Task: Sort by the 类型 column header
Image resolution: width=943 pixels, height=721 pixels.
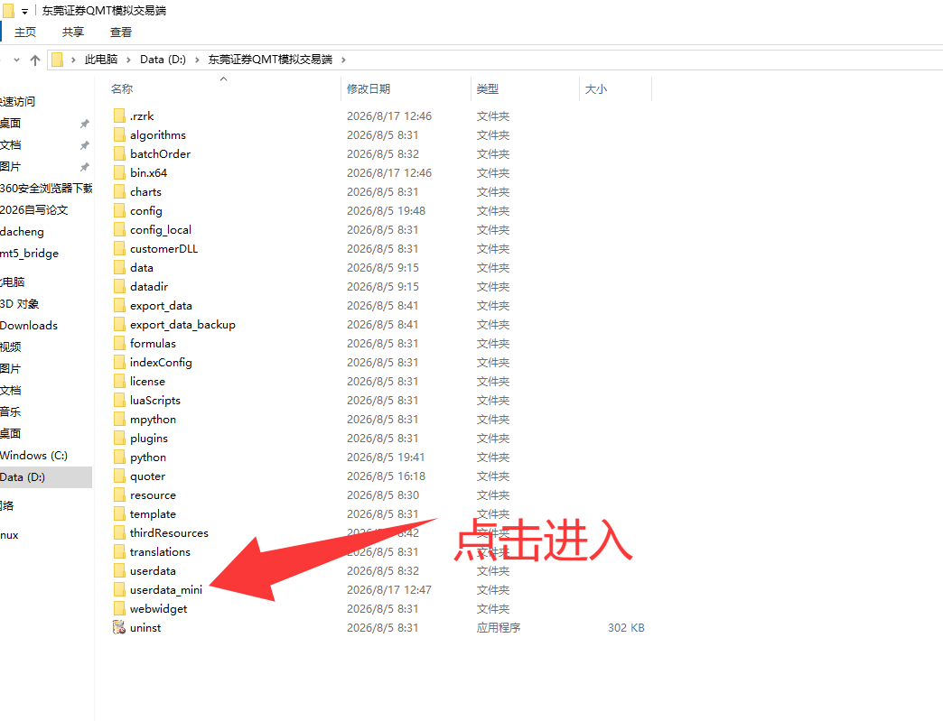Action: [x=487, y=89]
